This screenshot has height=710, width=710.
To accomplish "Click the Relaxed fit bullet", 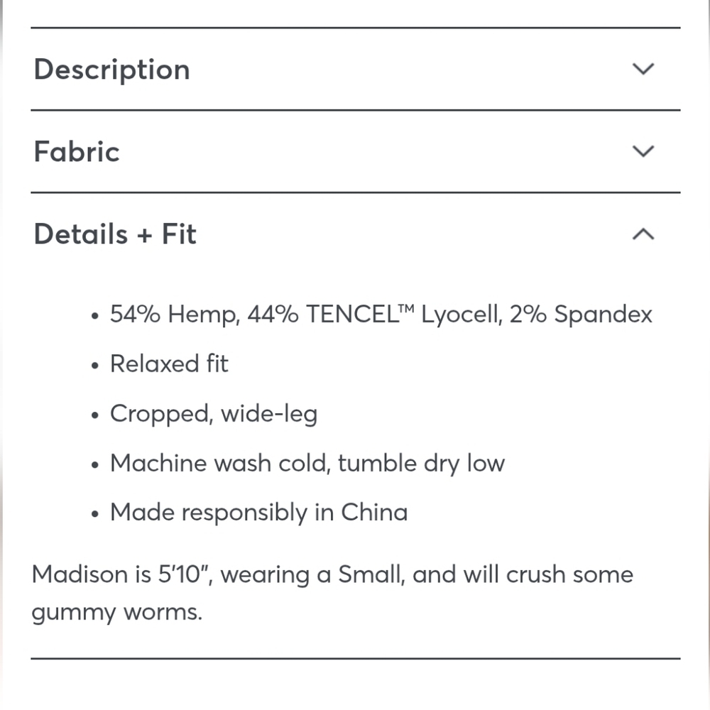I will click(169, 364).
